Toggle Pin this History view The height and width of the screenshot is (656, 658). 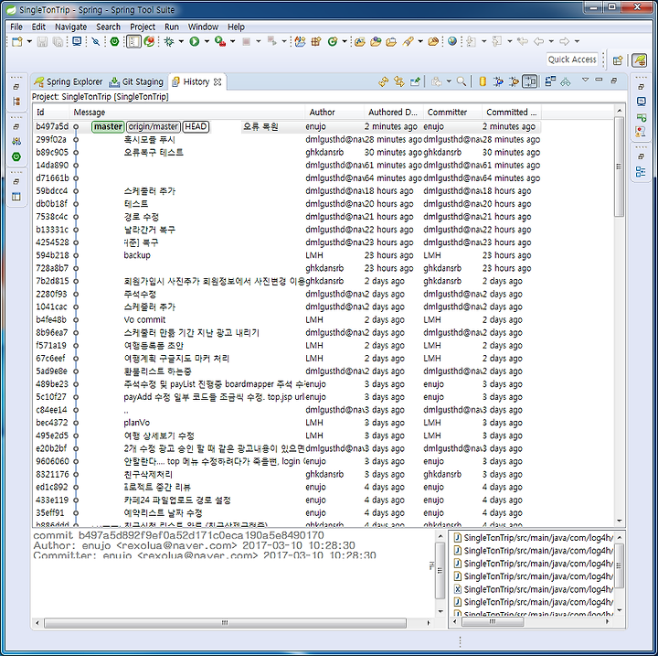point(415,82)
